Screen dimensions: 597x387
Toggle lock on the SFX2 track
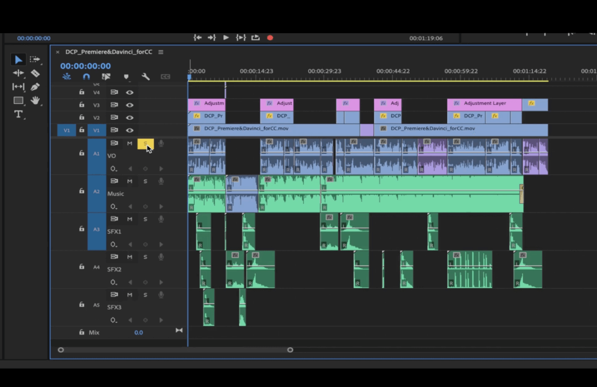[x=81, y=267]
